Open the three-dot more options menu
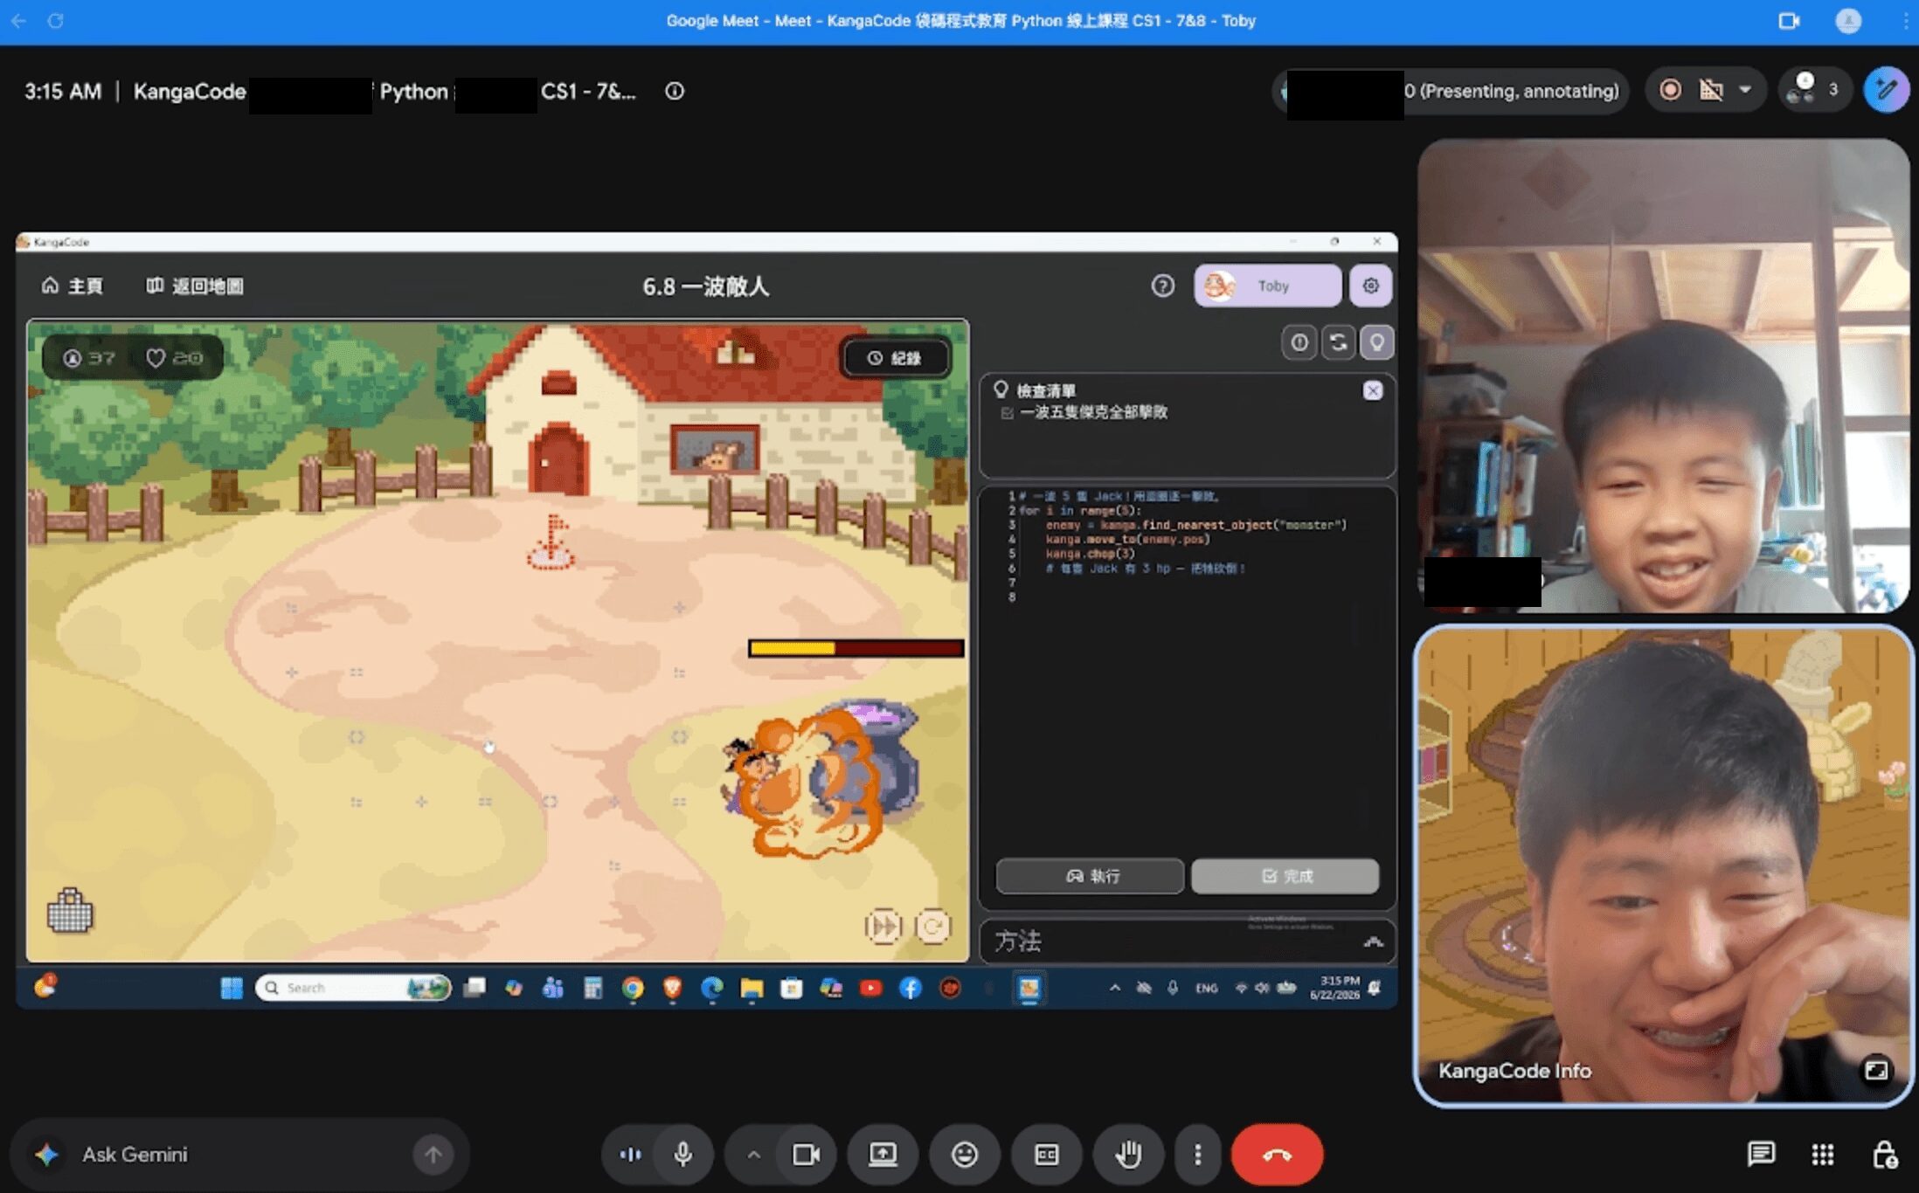Screen dimensions: 1919x1193 click(x=1197, y=1155)
